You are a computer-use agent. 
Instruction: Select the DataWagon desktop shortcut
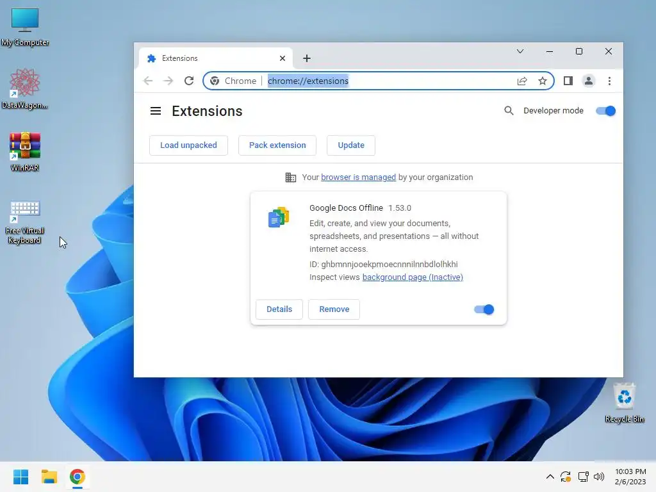25,88
